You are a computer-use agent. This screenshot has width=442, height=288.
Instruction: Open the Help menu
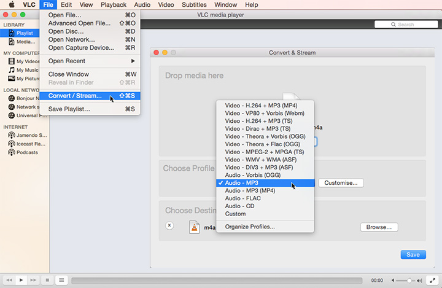click(252, 5)
